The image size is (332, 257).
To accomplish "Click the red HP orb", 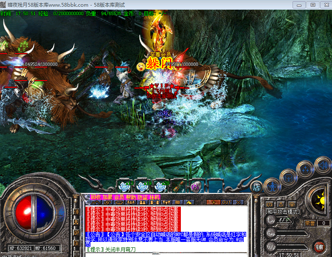I will pos(23,213).
